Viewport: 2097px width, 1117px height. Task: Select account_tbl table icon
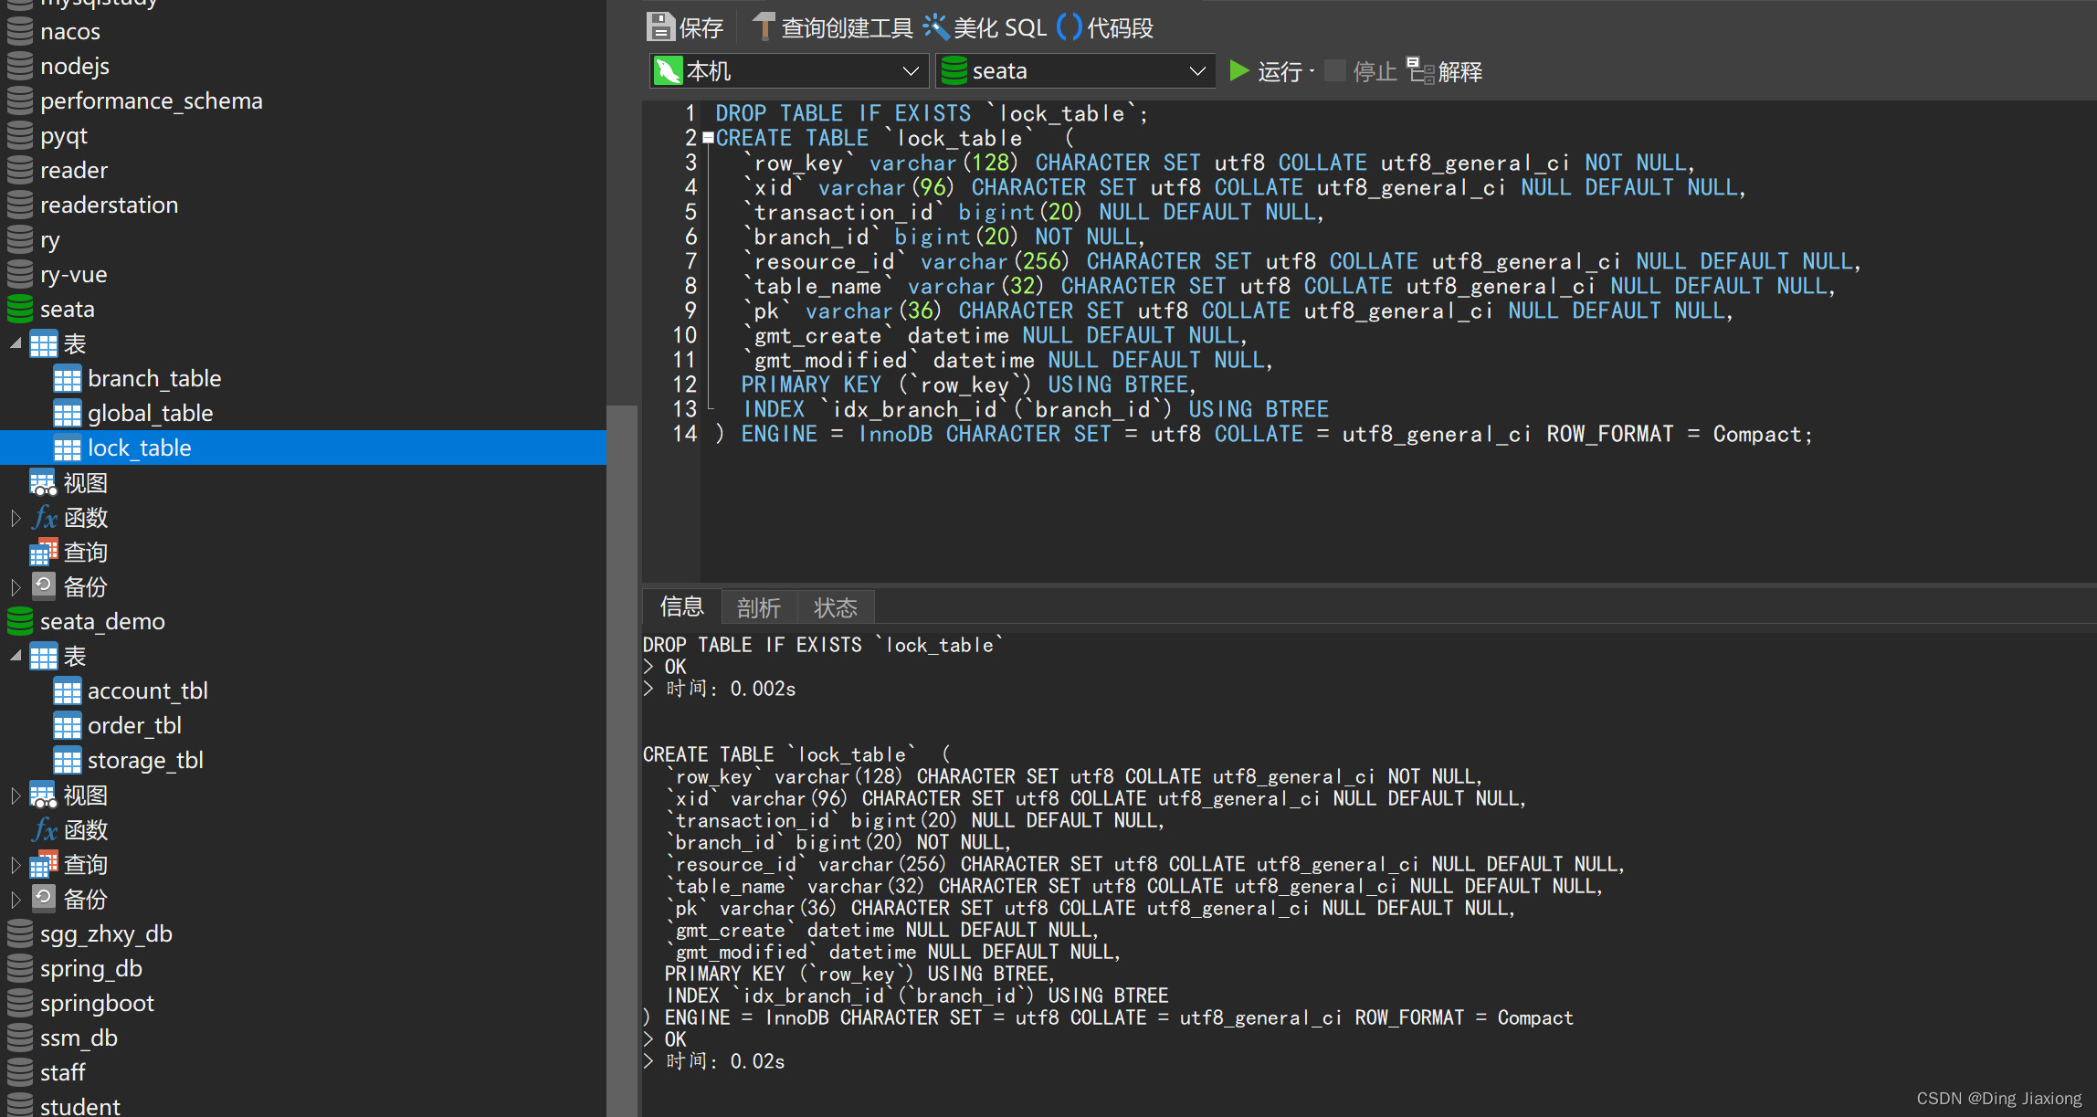coord(67,691)
